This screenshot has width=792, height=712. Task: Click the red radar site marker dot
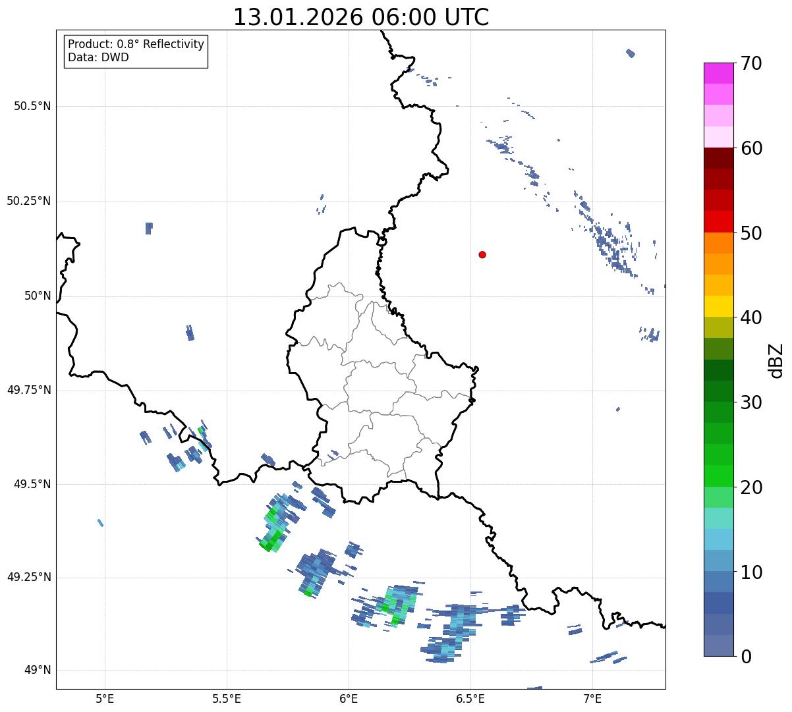tap(482, 254)
